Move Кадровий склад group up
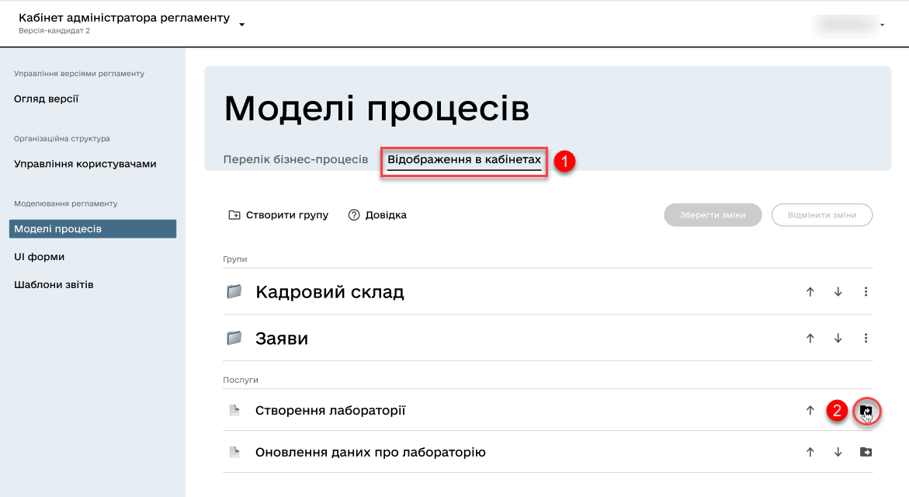The width and height of the screenshot is (909, 497). tap(810, 292)
